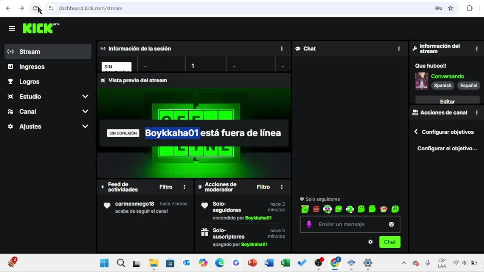Open chat settings gear icon

coord(371,242)
